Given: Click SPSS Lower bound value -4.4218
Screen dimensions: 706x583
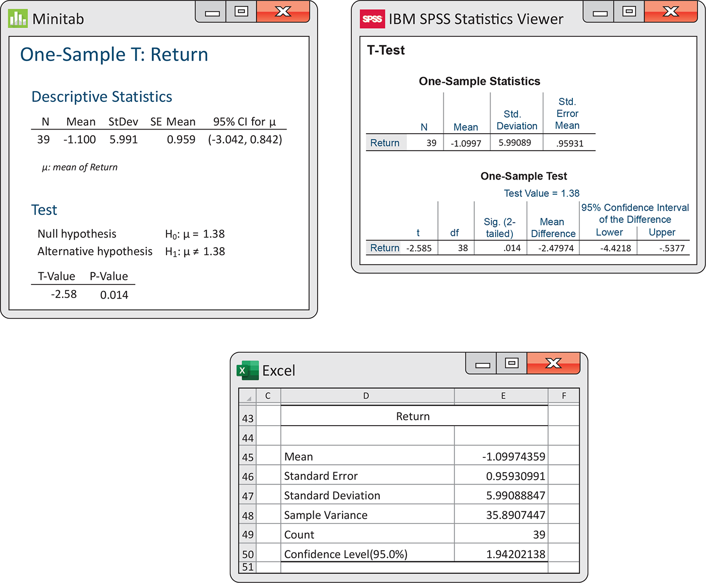Looking at the screenshot, I should (615, 248).
